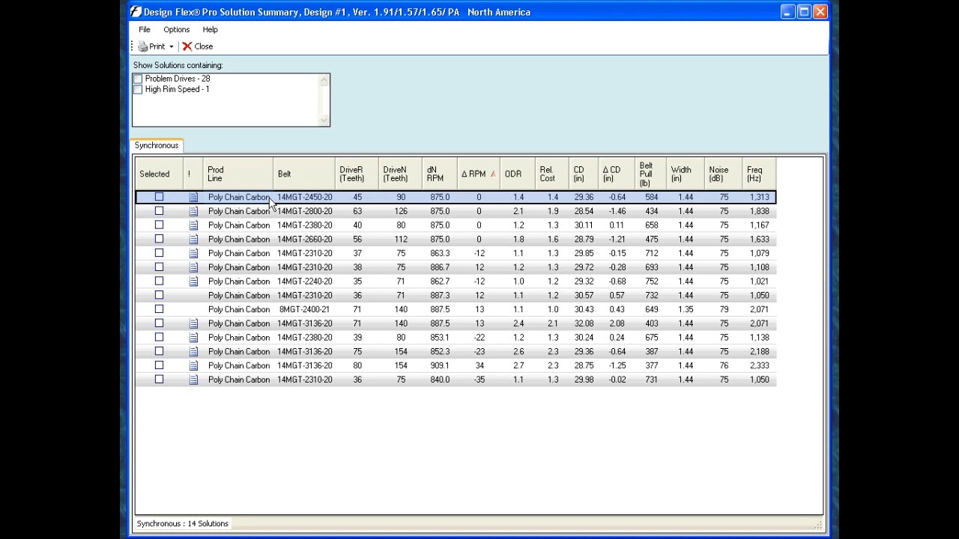Expand the Print button dropdown arrow
Screen dimensions: 959x539
coord(171,46)
